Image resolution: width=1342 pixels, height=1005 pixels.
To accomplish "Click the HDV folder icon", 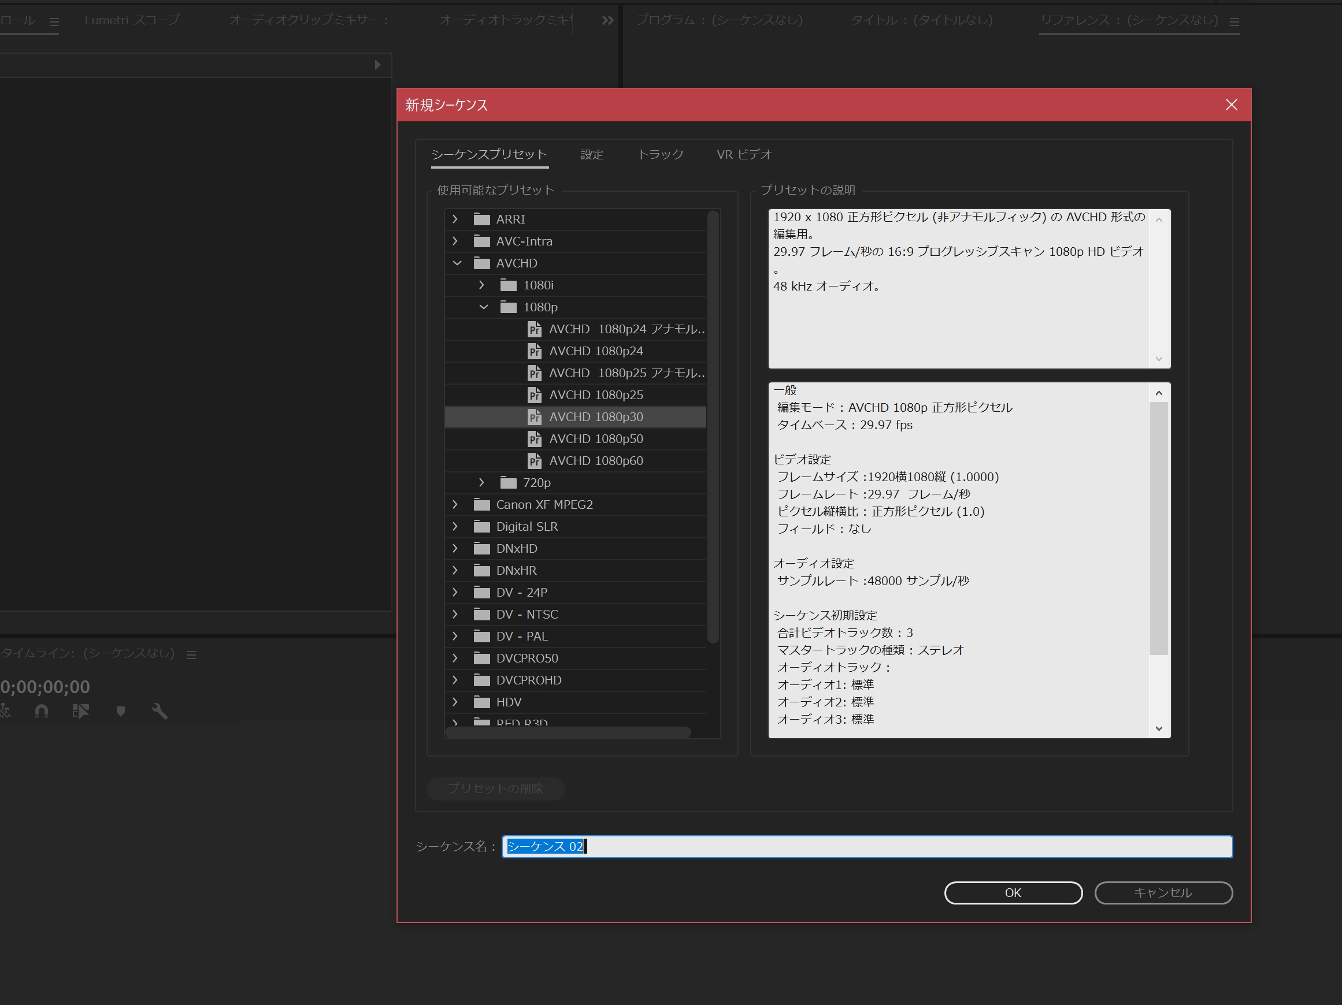I will point(481,702).
